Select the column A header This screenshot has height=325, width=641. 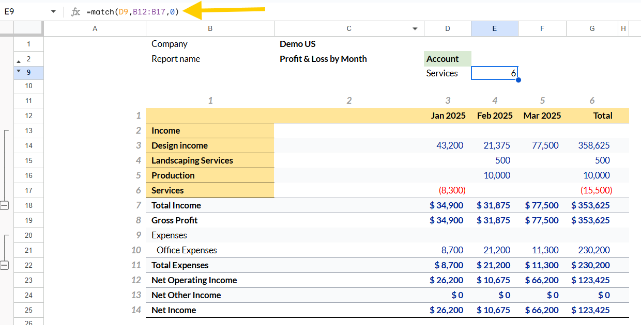[95, 29]
